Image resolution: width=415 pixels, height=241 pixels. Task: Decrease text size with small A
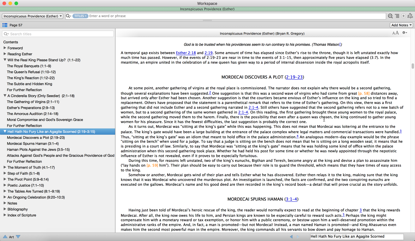point(394,33)
